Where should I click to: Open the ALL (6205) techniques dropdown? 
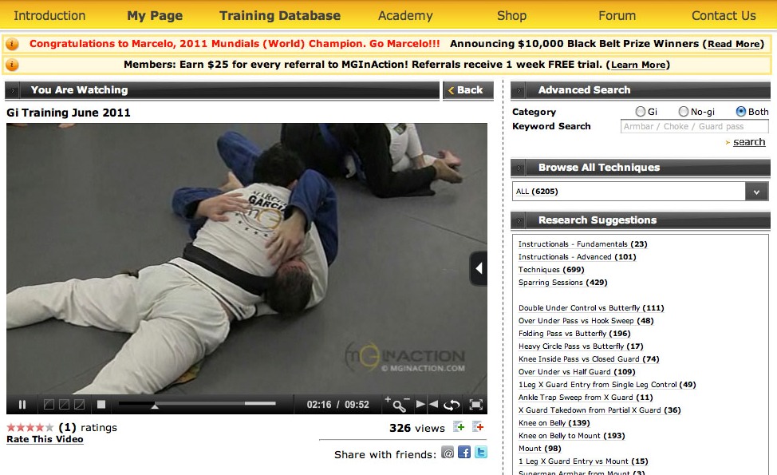pos(640,192)
